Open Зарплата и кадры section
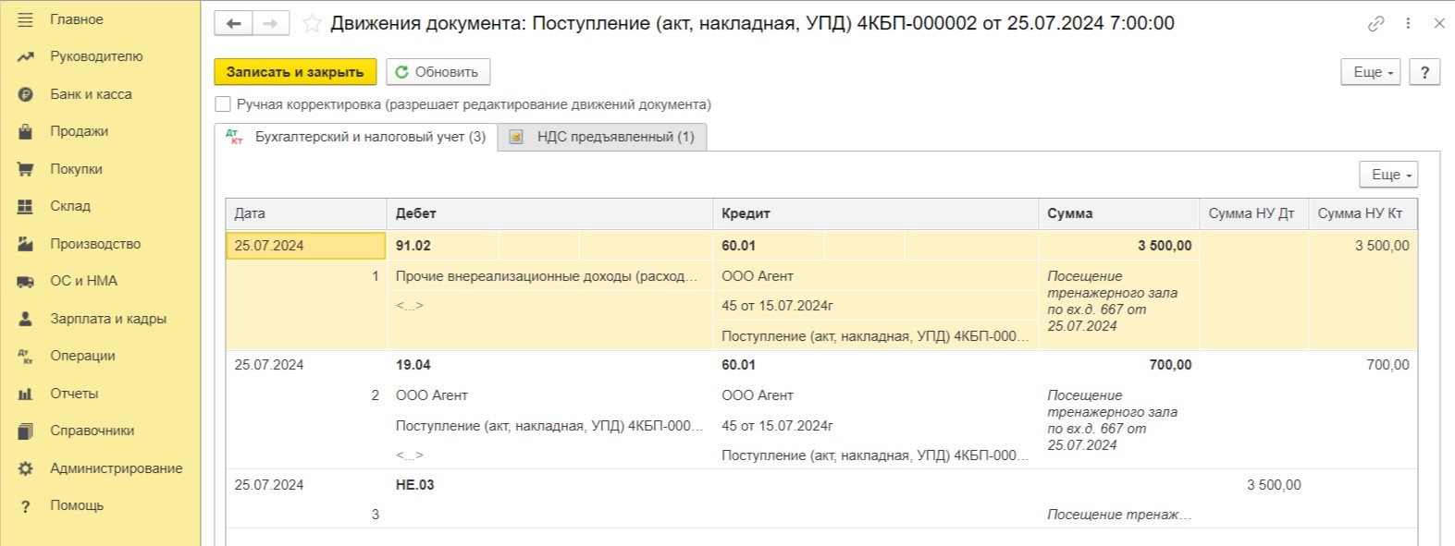 pyautogui.click(x=108, y=319)
